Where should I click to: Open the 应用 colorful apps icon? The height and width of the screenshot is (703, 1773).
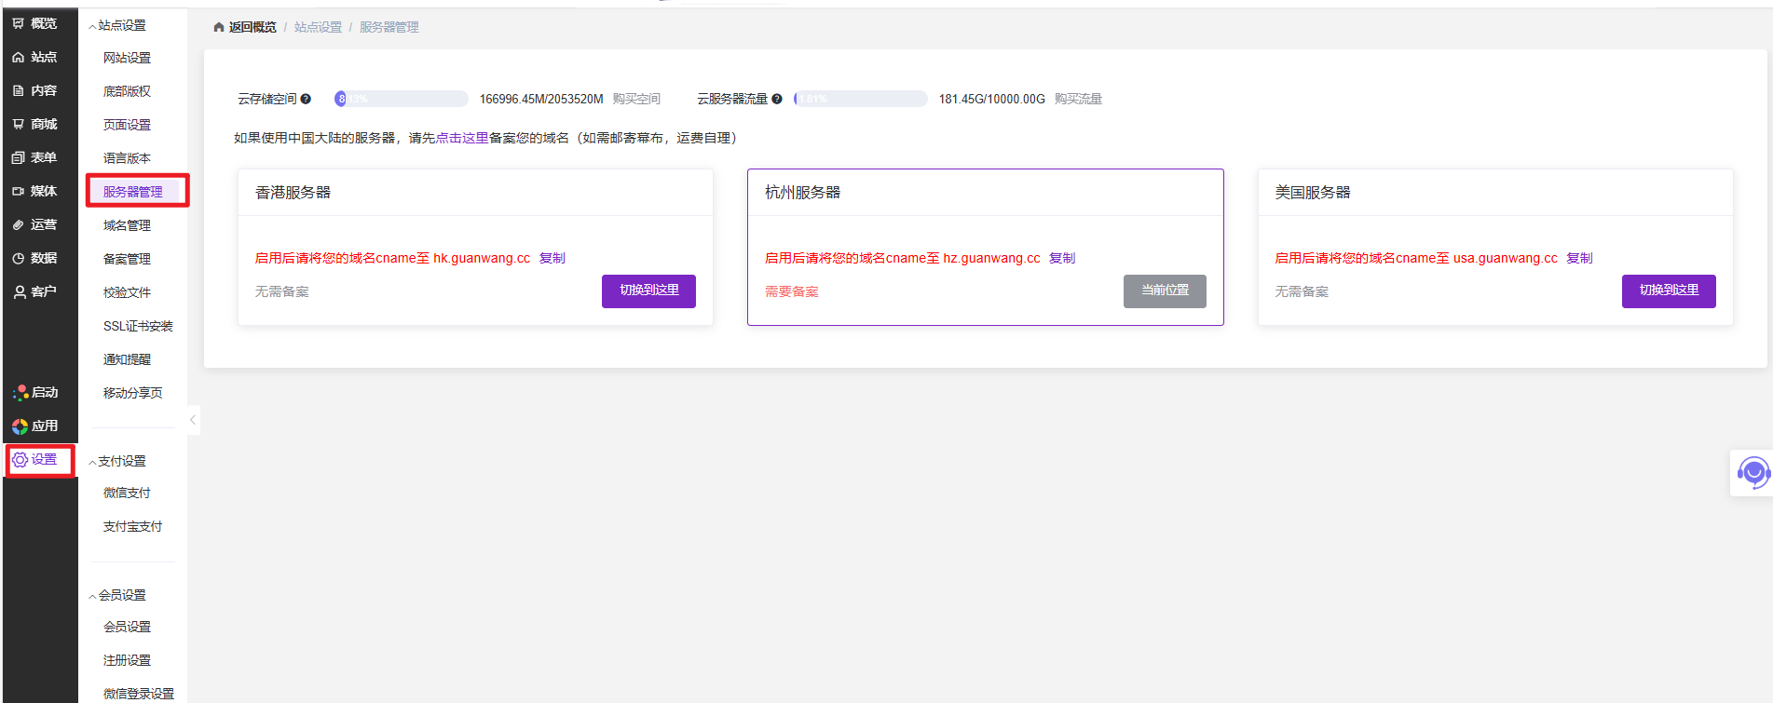click(x=20, y=426)
